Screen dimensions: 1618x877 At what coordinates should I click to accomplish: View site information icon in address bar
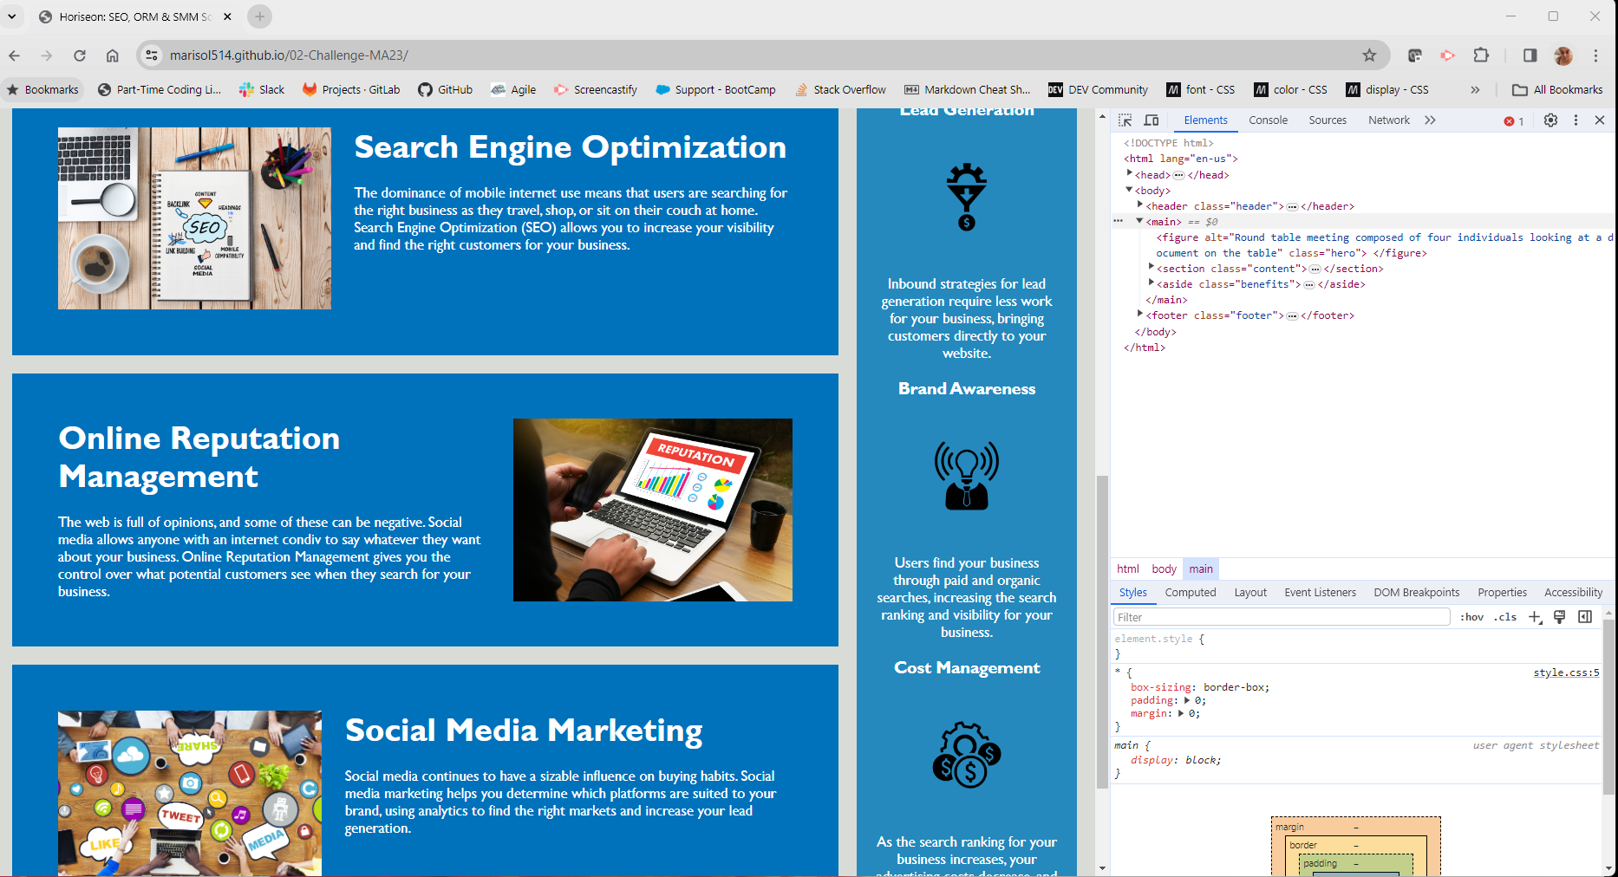pyautogui.click(x=152, y=55)
